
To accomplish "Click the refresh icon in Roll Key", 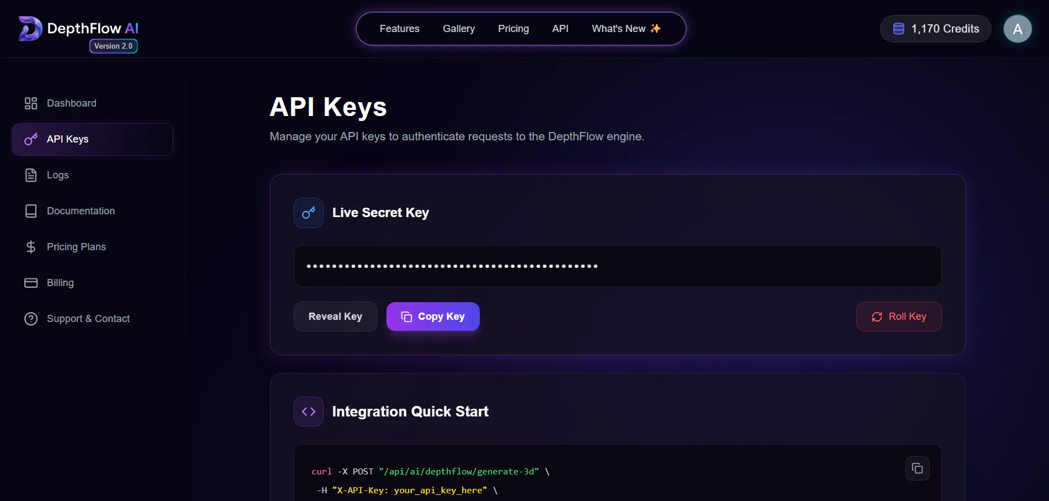I will (877, 317).
